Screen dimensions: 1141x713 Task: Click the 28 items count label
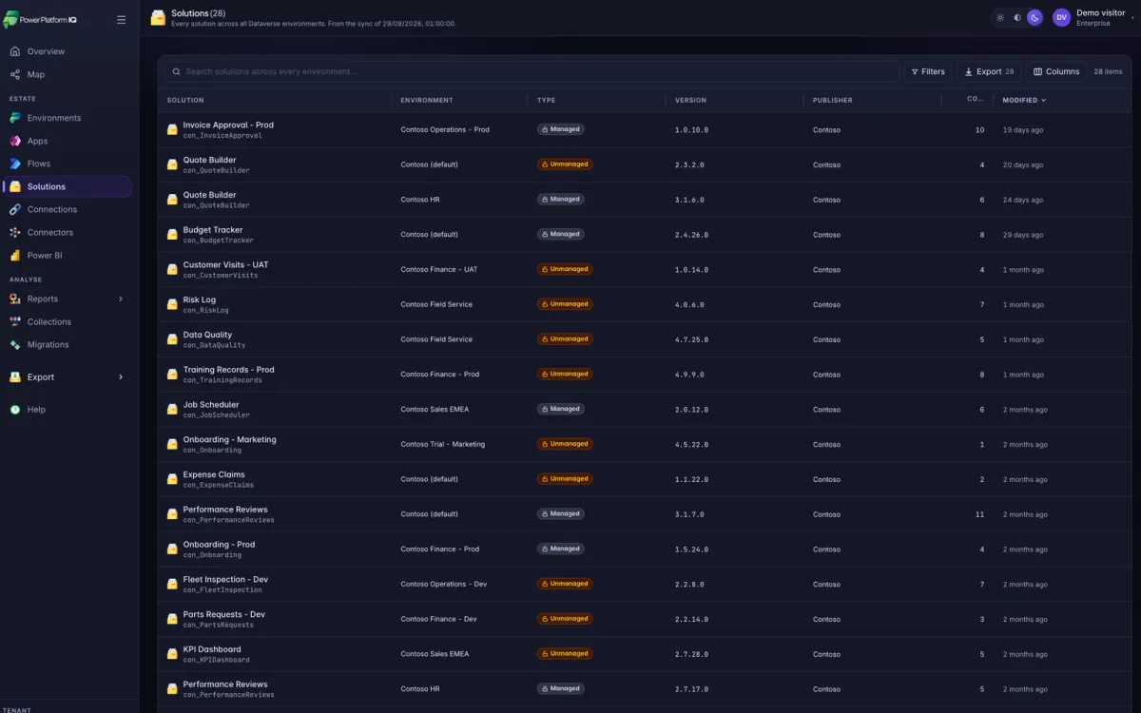click(1108, 71)
